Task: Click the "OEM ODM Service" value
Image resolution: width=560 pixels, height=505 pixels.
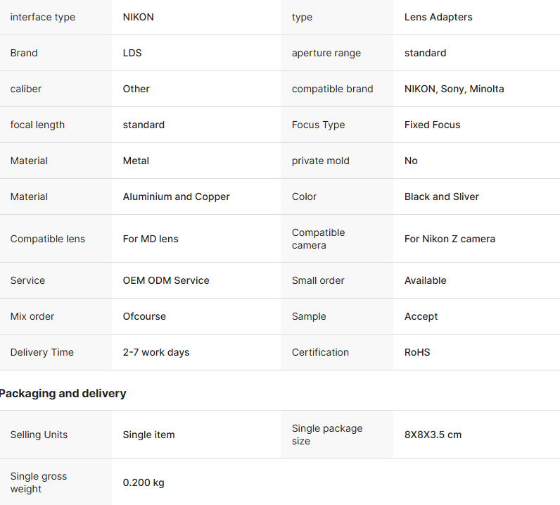Action: point(166,280)
